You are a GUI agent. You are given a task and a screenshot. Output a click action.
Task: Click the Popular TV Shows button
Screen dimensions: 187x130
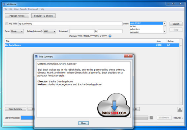click(x=44, y=16)
